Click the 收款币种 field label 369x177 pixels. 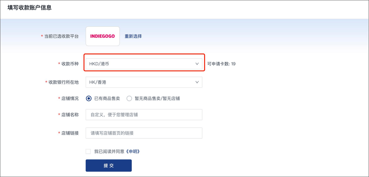[70, 64]
